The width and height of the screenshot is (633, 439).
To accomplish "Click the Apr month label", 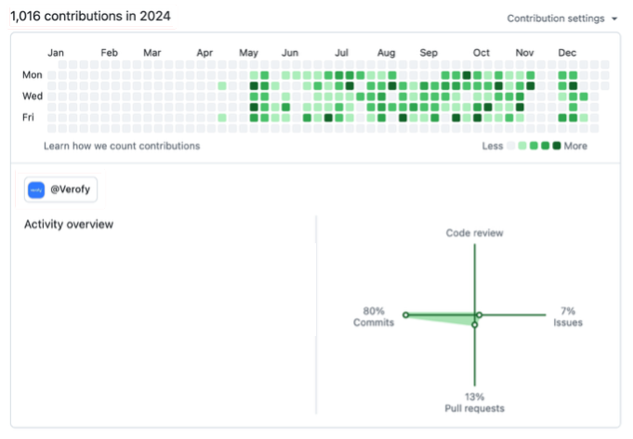I will click(204, 53).
